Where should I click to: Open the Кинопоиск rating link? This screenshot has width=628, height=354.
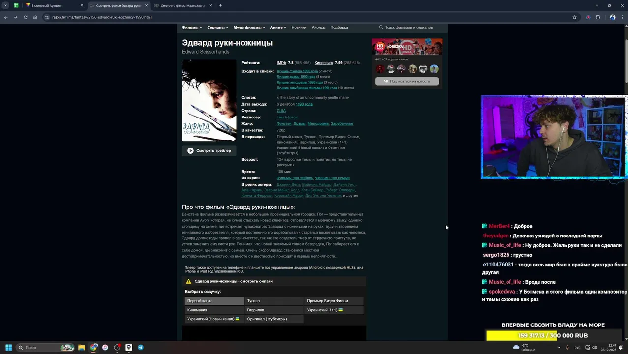coord(324,63)
